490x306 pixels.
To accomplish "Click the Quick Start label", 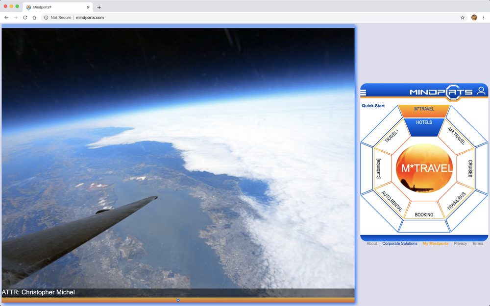I will (373, 106).
